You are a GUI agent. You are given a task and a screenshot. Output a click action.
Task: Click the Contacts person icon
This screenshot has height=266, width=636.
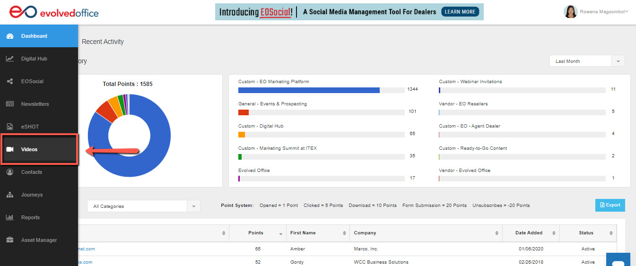(x=10, y=172)
